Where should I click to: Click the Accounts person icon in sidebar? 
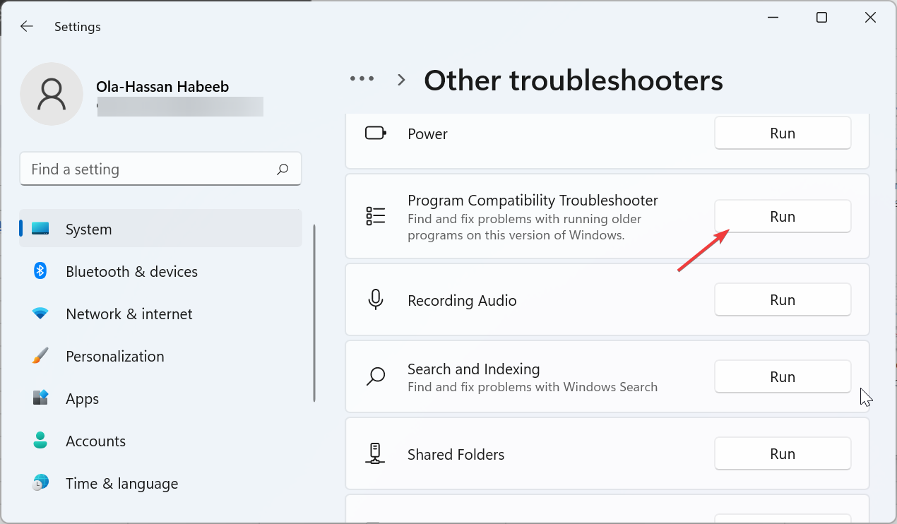[40, 441]
